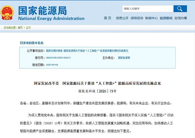Click the 主办单位 value 国家能源局
The height and width of the screenshot is (138, 195).
[x=124, y=58]
